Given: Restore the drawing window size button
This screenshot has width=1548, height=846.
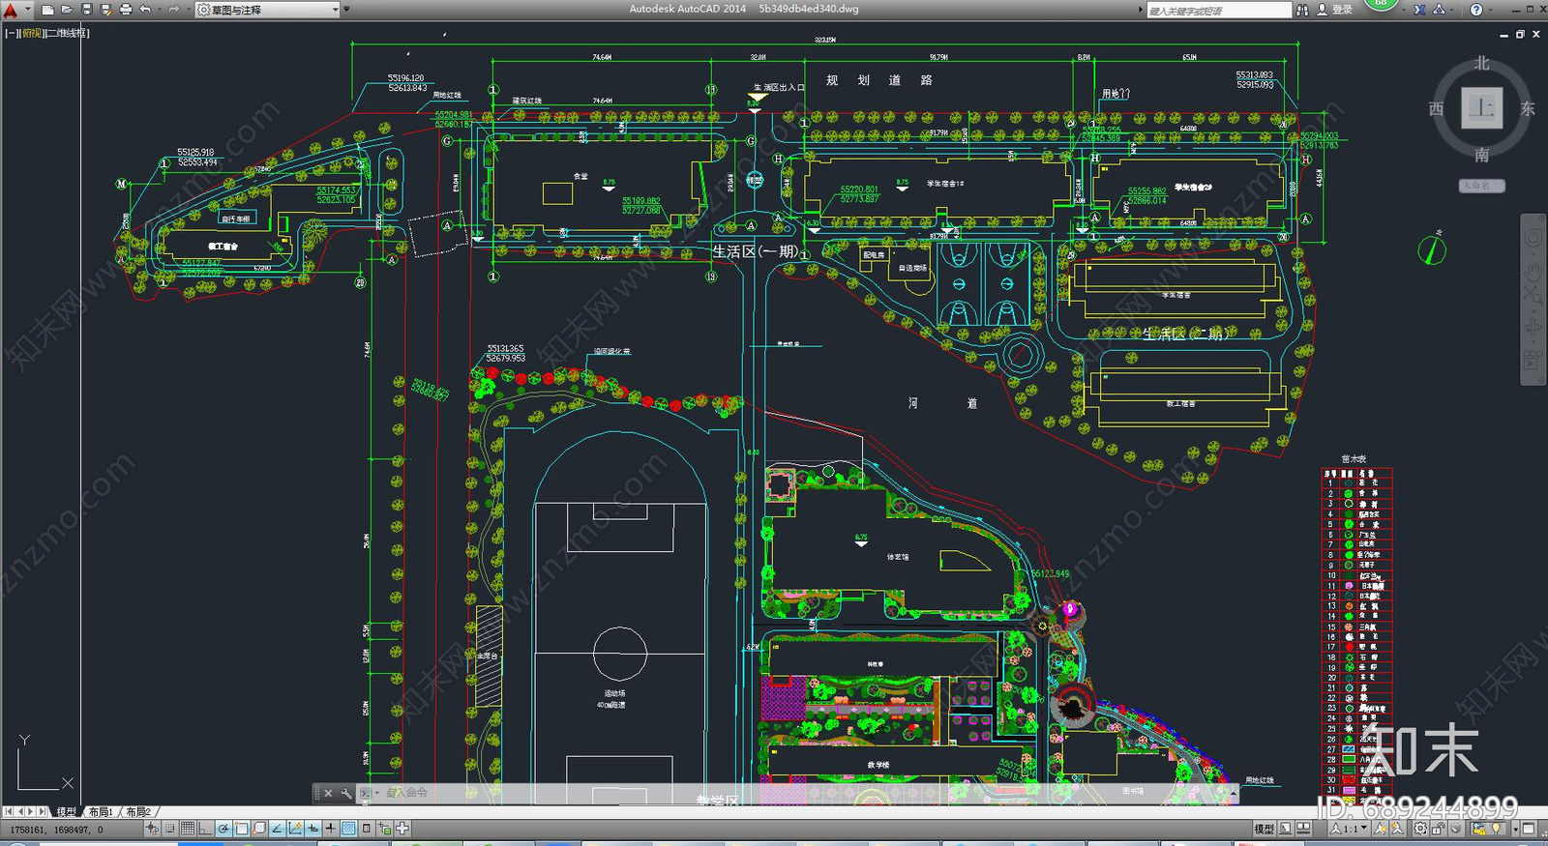Looking at the screenshot, I should (x=1520, y=34).
